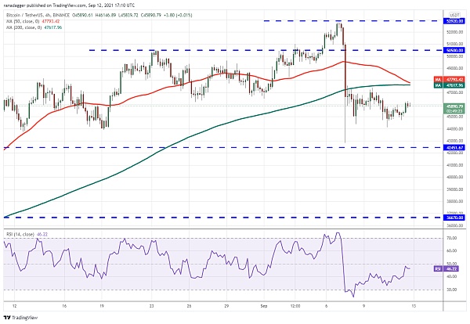Click the 38000.00 price axis tick
This screenshot has height=324, width=470.
pos(454,202)
